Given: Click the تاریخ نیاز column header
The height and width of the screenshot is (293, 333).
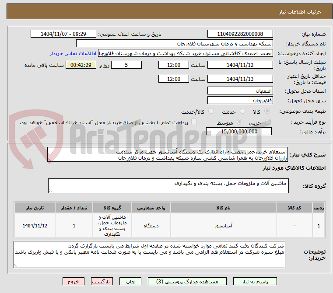Looking at the screenshot, I should click(x=35, y=208).
